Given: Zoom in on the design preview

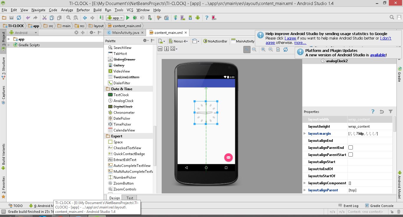Looking at the screenshot, I should [x=263, y=50].
